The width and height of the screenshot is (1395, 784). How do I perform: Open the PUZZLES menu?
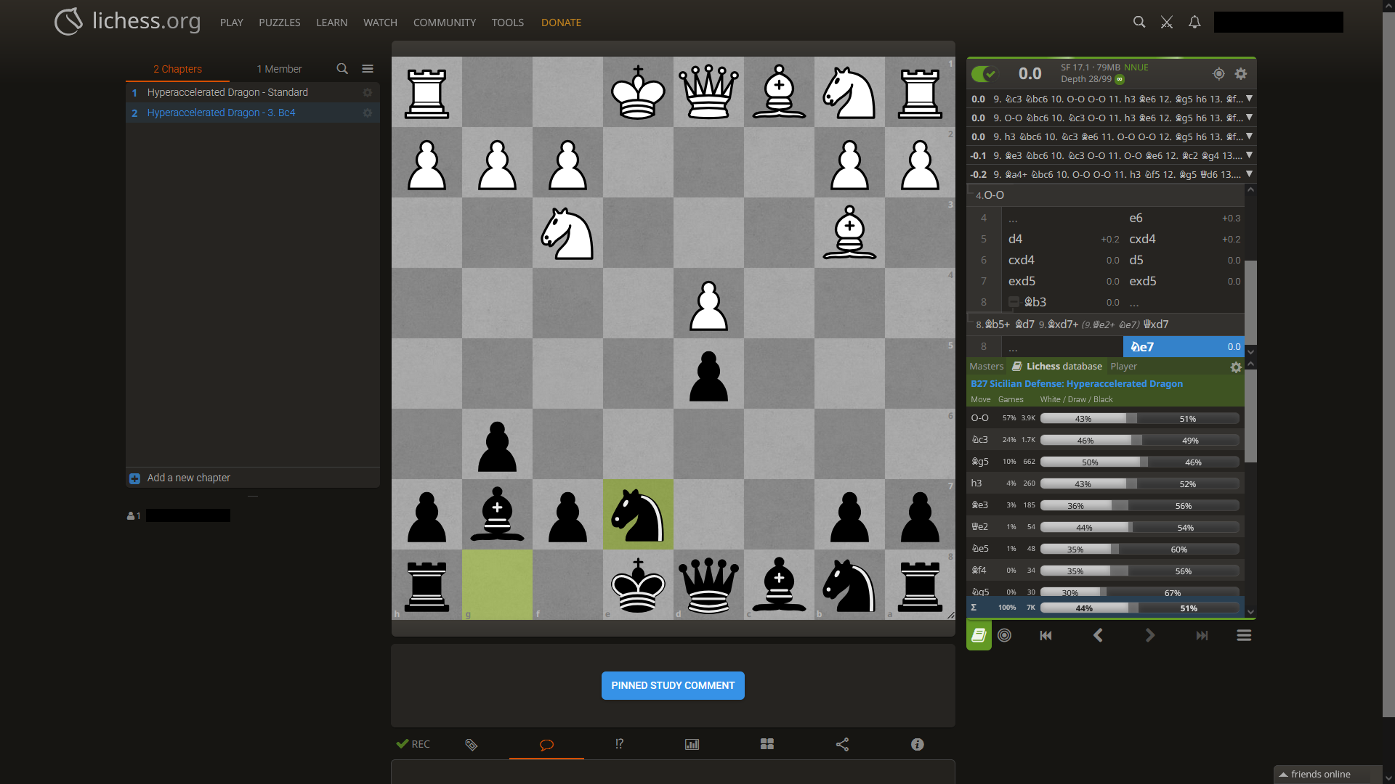click(279, 23)
